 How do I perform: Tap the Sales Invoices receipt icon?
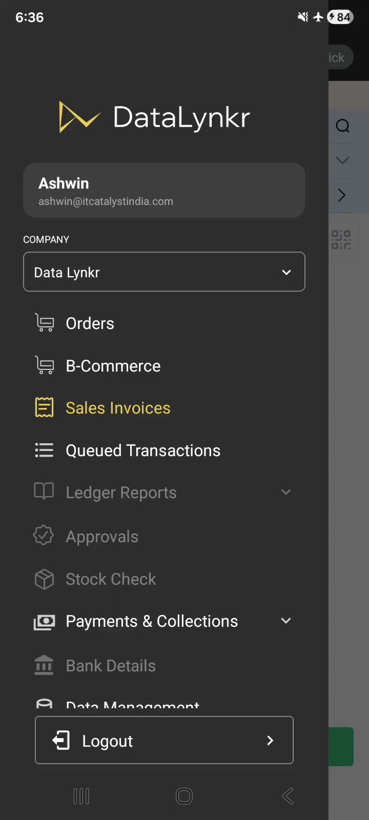tap(44, 407)
